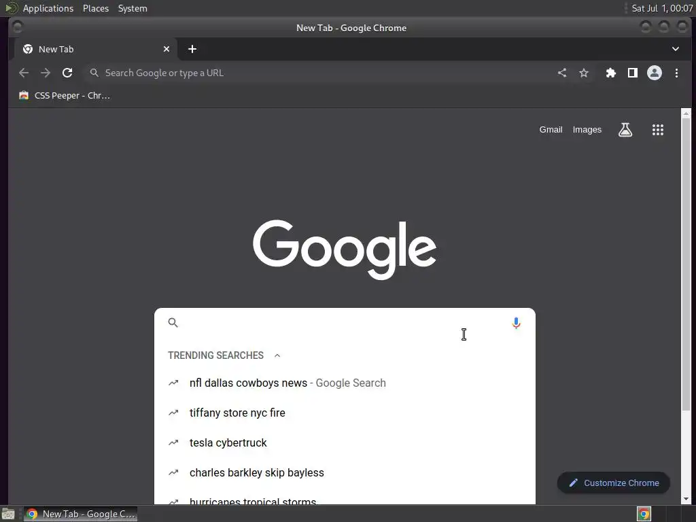Viewport: 696px width, 522px height.
Task: Toggle the side panel icon
Action: click(x=633, y=73)
